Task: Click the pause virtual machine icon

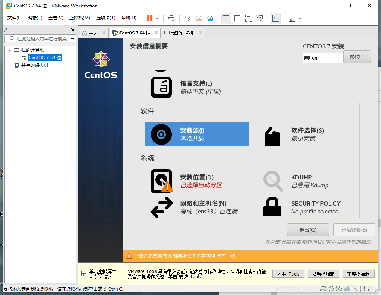Action: (149, 18)
